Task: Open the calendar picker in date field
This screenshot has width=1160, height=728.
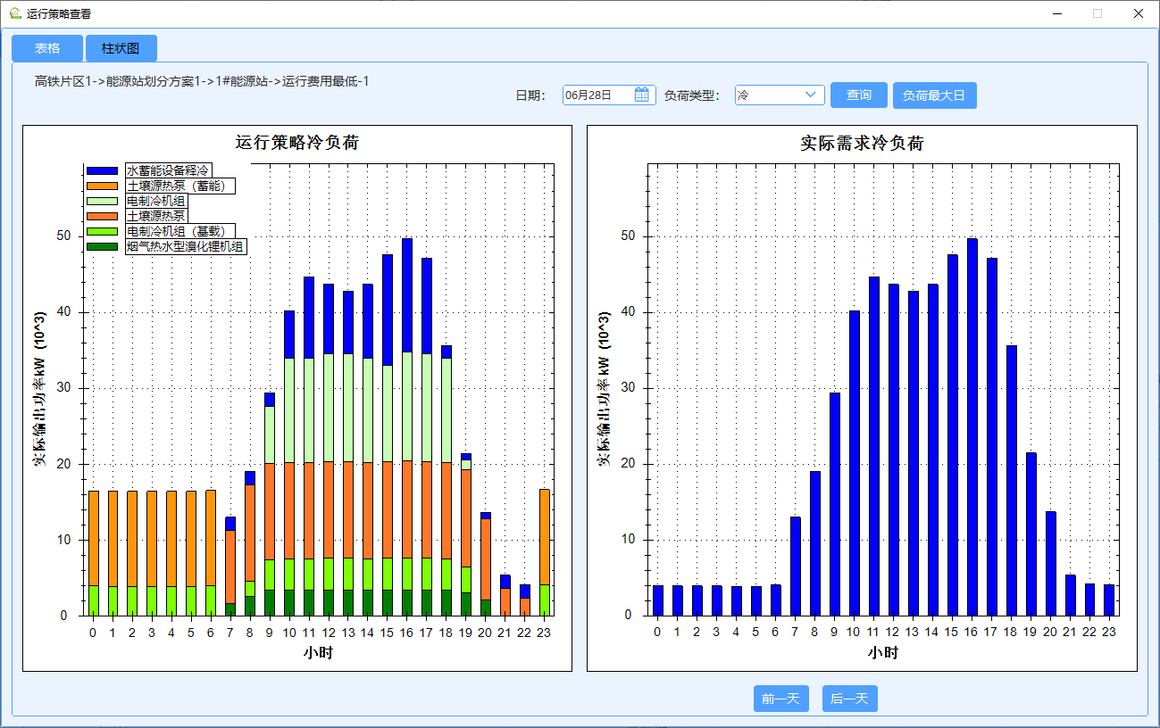Action: (x=641, y=95)
